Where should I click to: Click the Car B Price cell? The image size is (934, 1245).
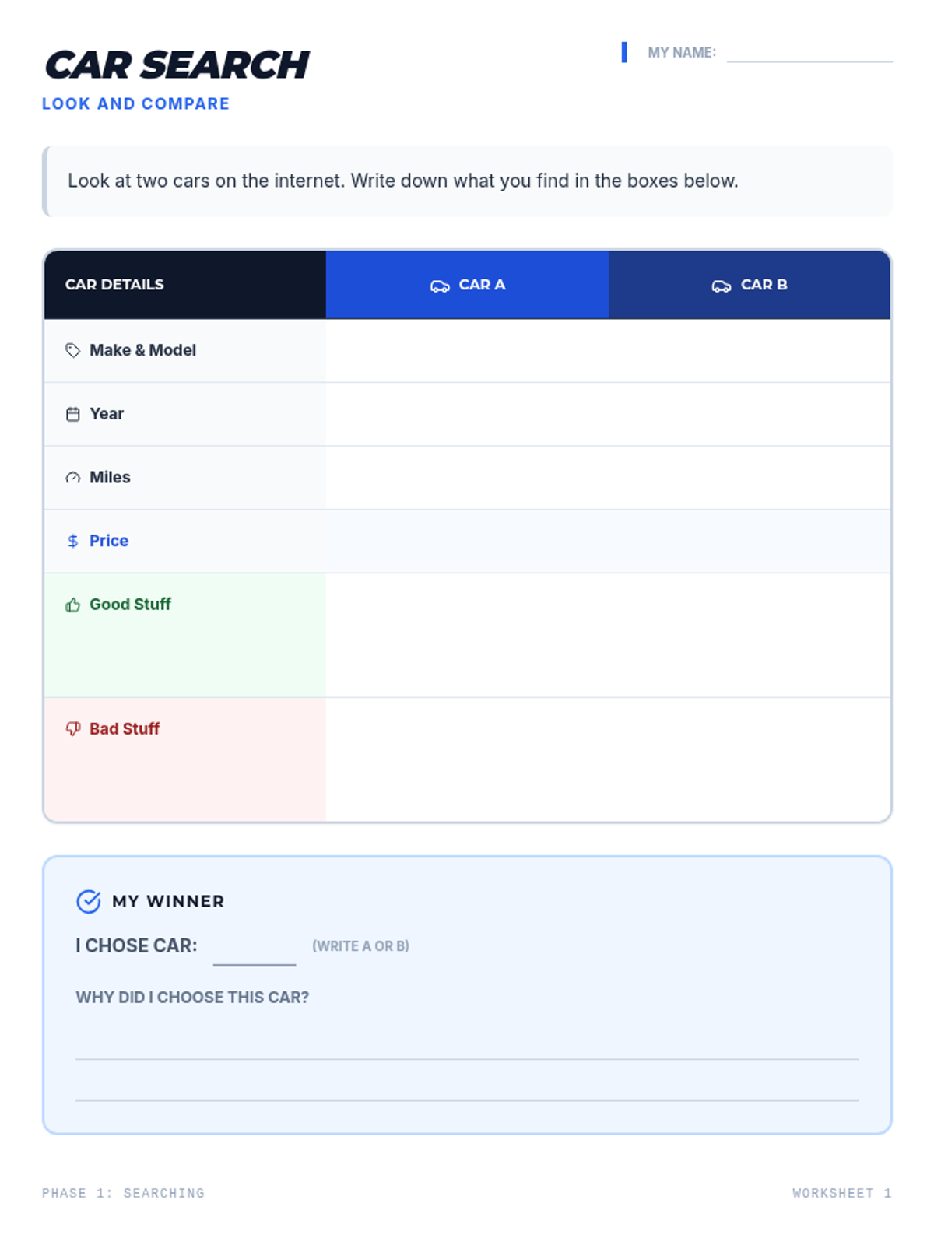click(x=750, y=542)
